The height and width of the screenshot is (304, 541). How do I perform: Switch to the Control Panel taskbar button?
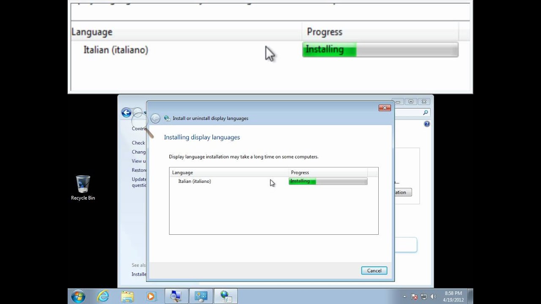pyautogui.click(x=201, y=296)
